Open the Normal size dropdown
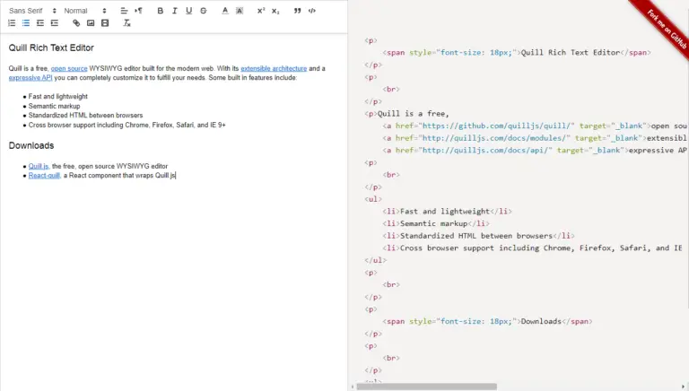 pyautogui.click(x=85, y=11)
